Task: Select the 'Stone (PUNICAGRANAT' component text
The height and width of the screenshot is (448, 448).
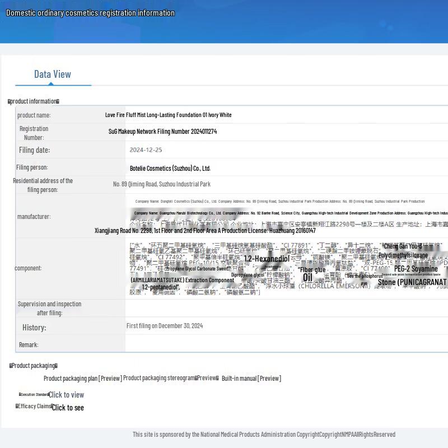Action: pyautogui.click(x=412, y=282)
